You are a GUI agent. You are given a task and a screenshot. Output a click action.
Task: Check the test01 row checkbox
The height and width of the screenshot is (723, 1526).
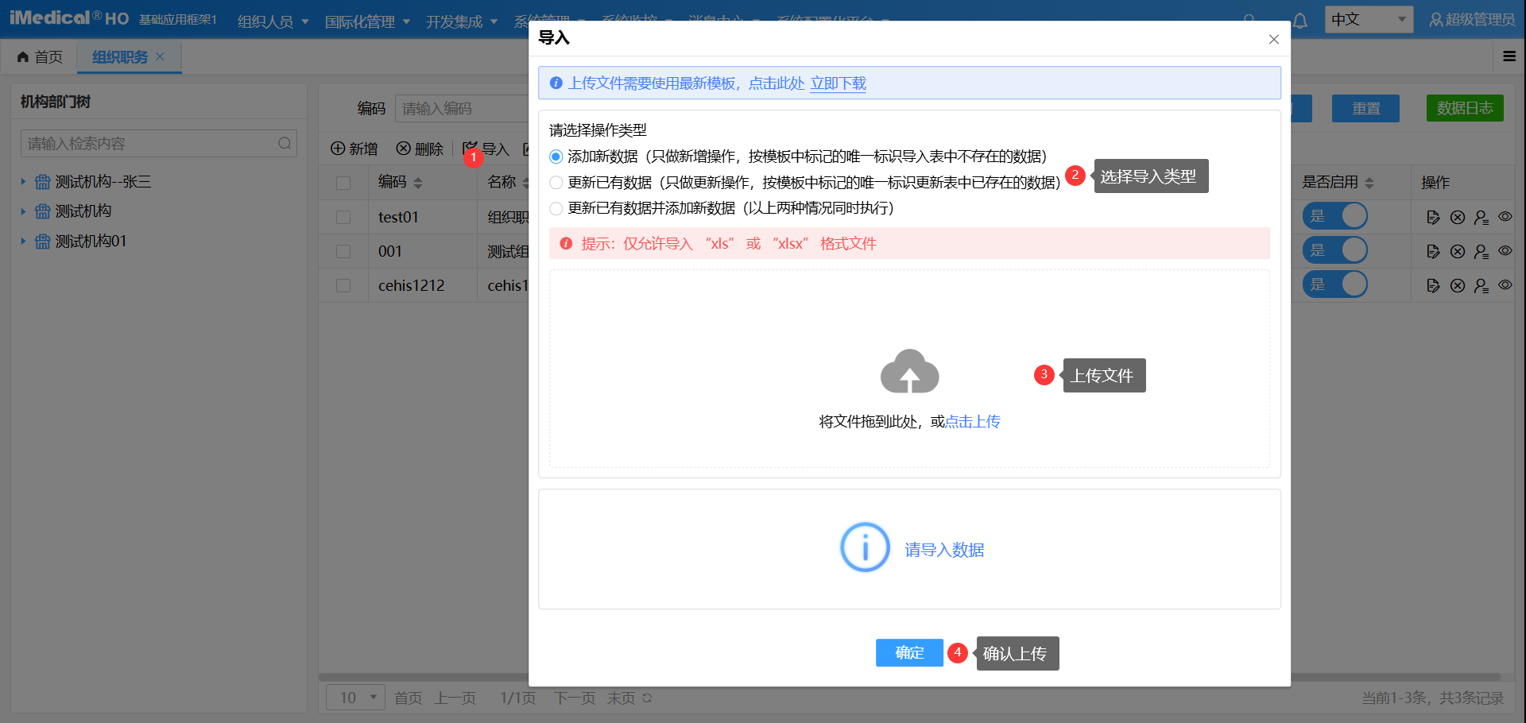click(x=343, y=217)
